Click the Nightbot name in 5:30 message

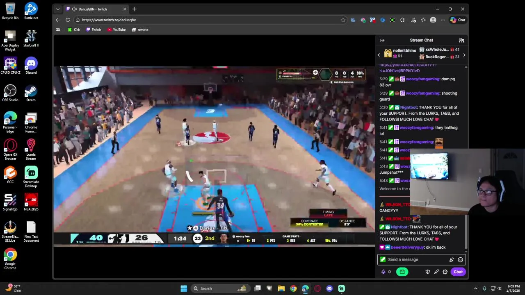tap(409, 107)
